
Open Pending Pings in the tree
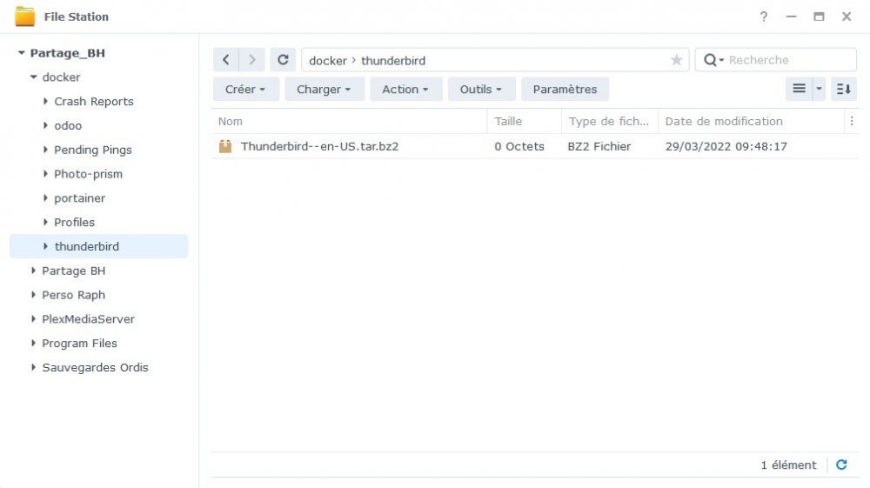(x=93, y=150)
